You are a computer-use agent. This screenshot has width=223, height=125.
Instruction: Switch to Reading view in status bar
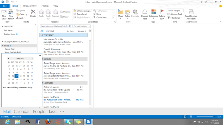click(x=191, y=117)
